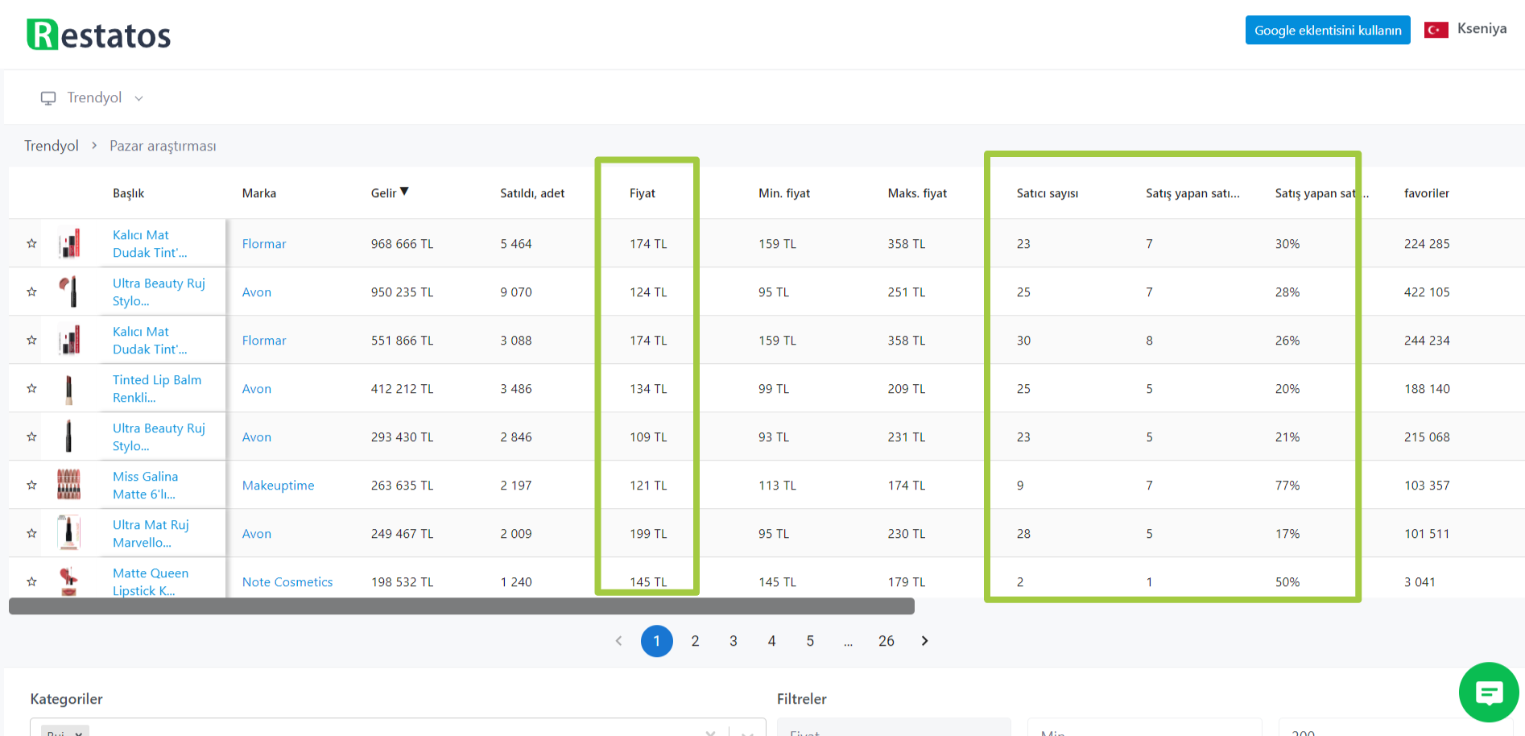The height and width of the screenshot is (736, 1525).
Task: Click the Min filter input
Action: coord(1145,728)
